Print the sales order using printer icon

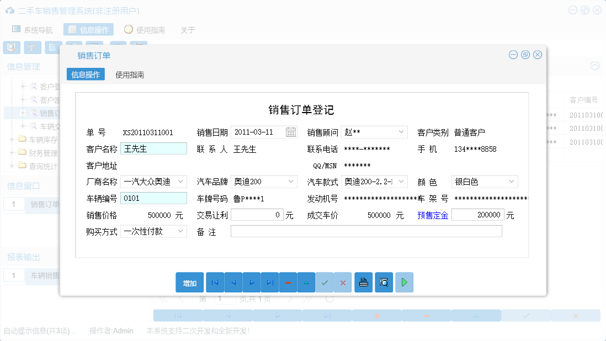click(363, 282)
